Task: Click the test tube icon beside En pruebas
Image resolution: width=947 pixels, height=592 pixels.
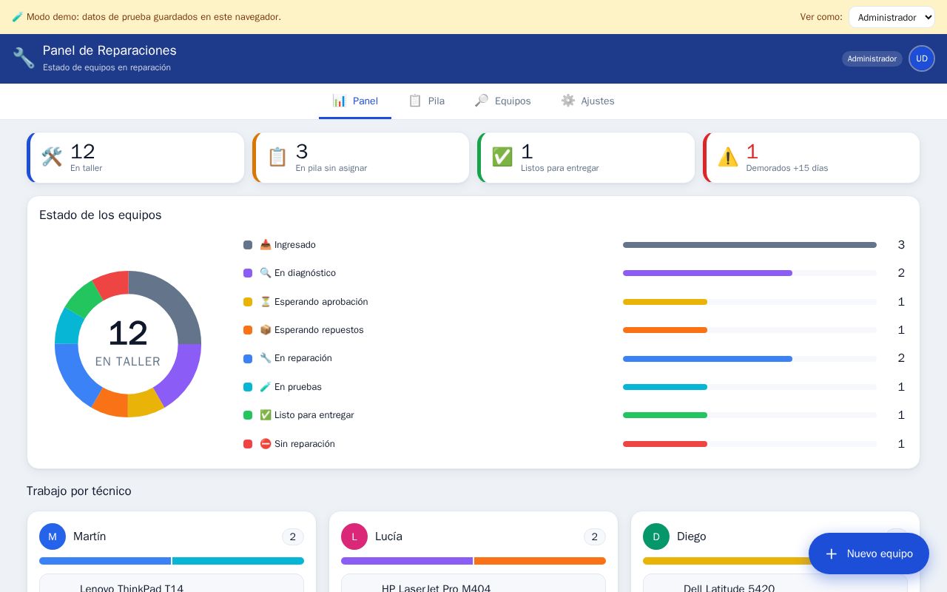Action: tap(266, 387)
